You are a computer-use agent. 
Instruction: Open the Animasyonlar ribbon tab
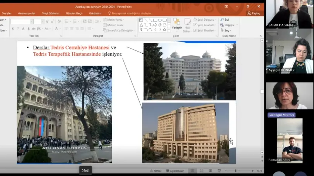point(26,13)
